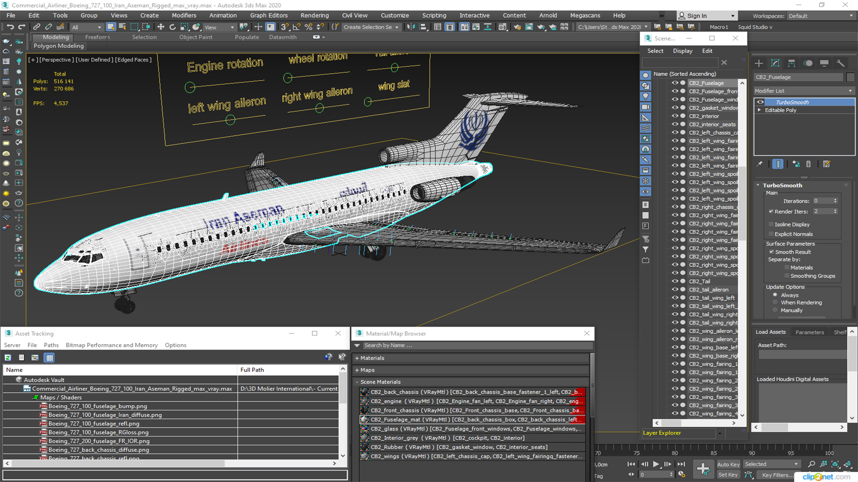Open the Utilities tab wrench icon
858x482 pixels.
(x=841, y=63)
